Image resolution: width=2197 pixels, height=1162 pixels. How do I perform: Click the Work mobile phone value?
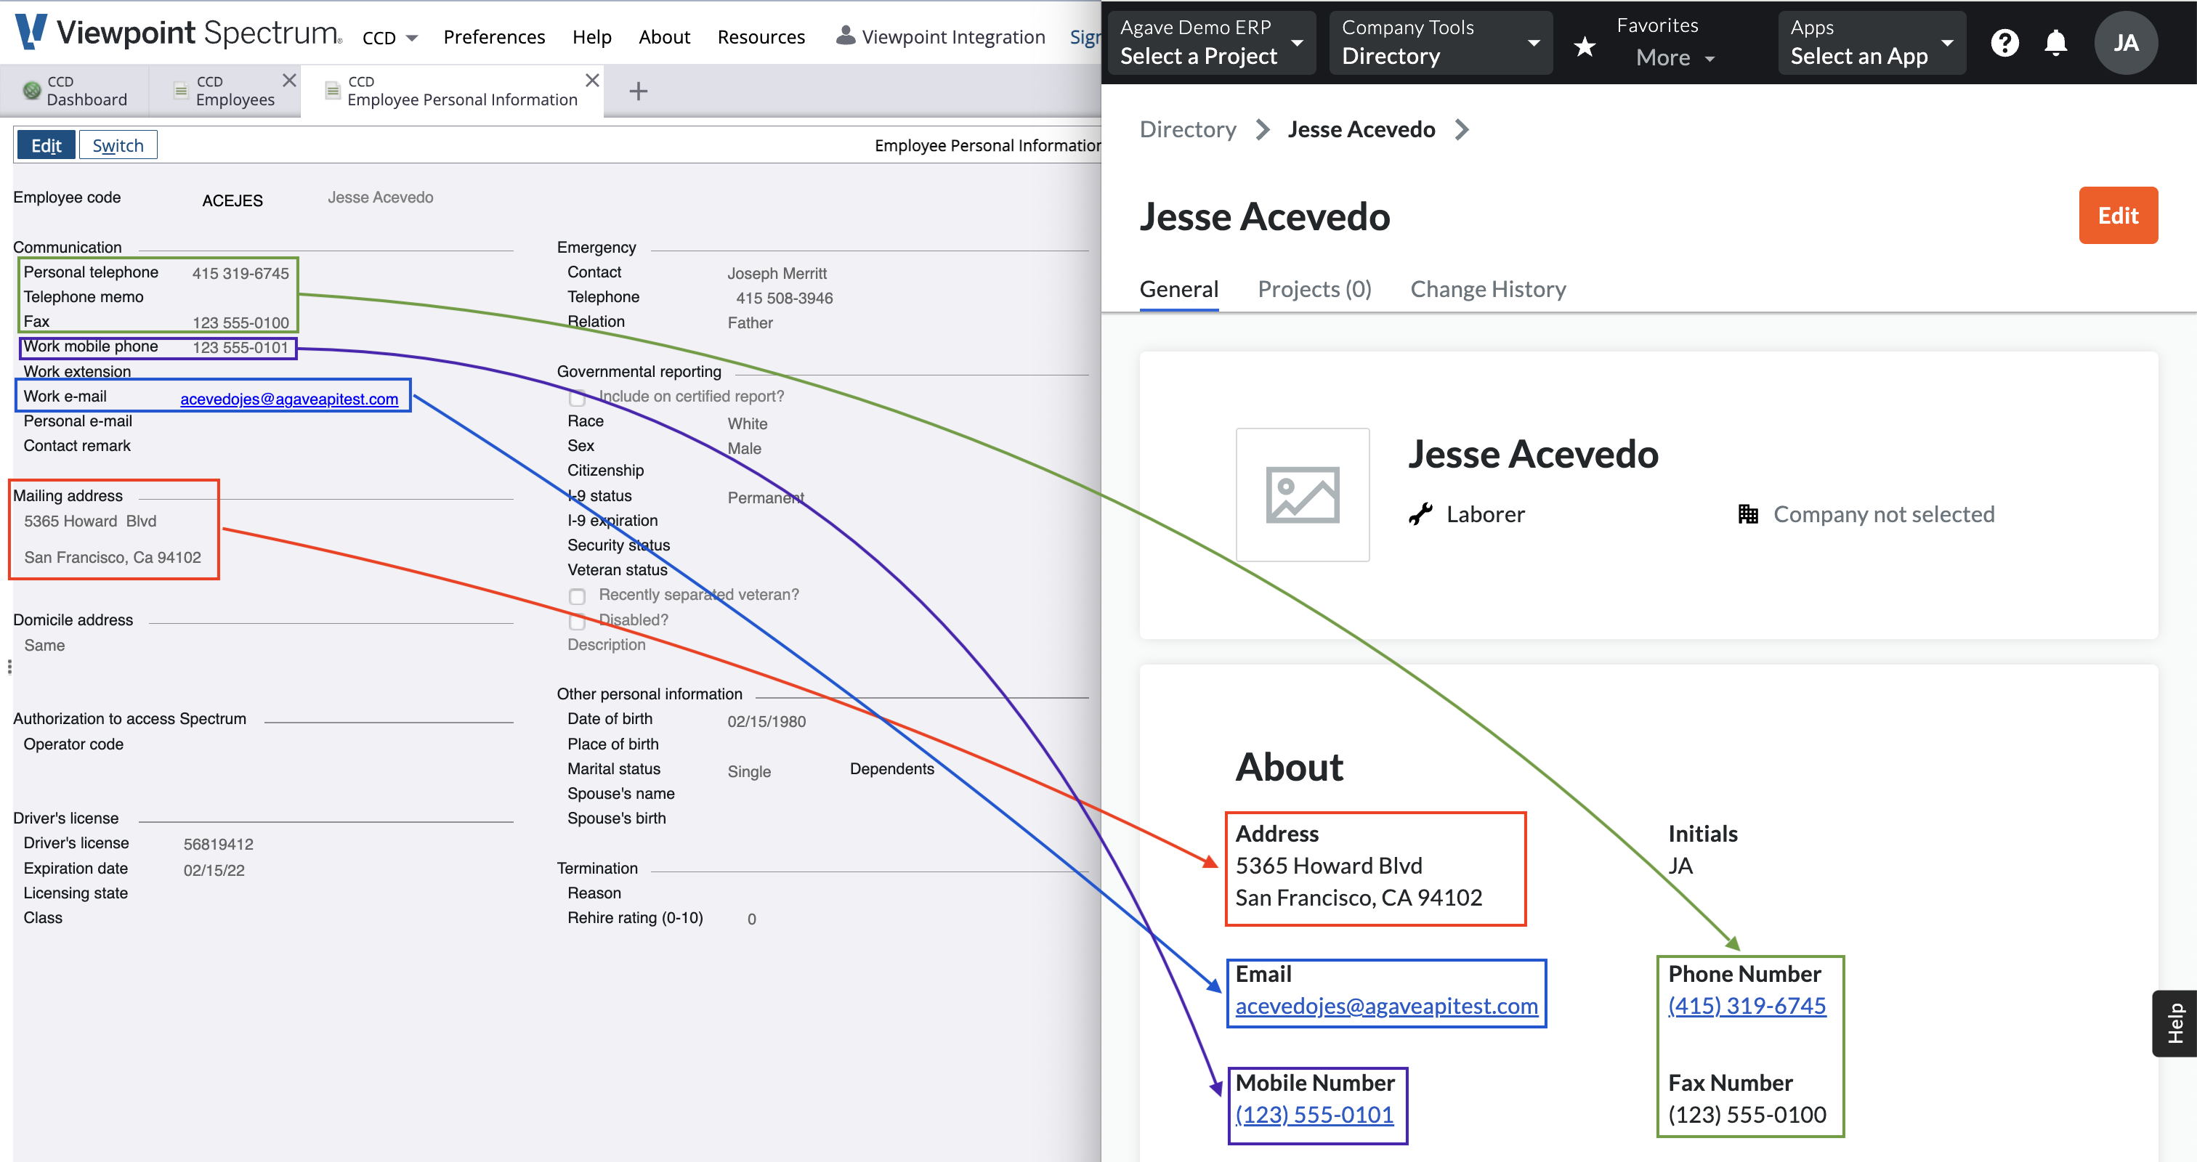pos(240,348)
